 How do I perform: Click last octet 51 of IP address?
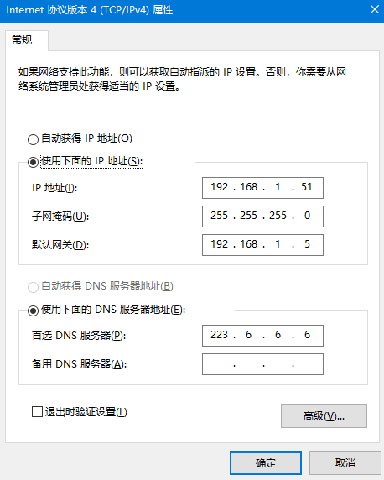point(307,187)
